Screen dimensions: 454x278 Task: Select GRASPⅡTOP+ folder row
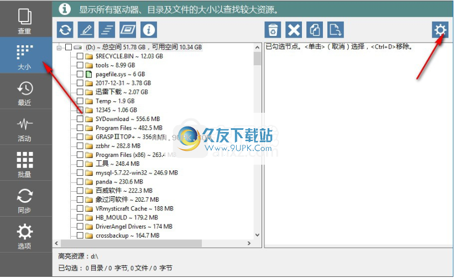[131, 137]
